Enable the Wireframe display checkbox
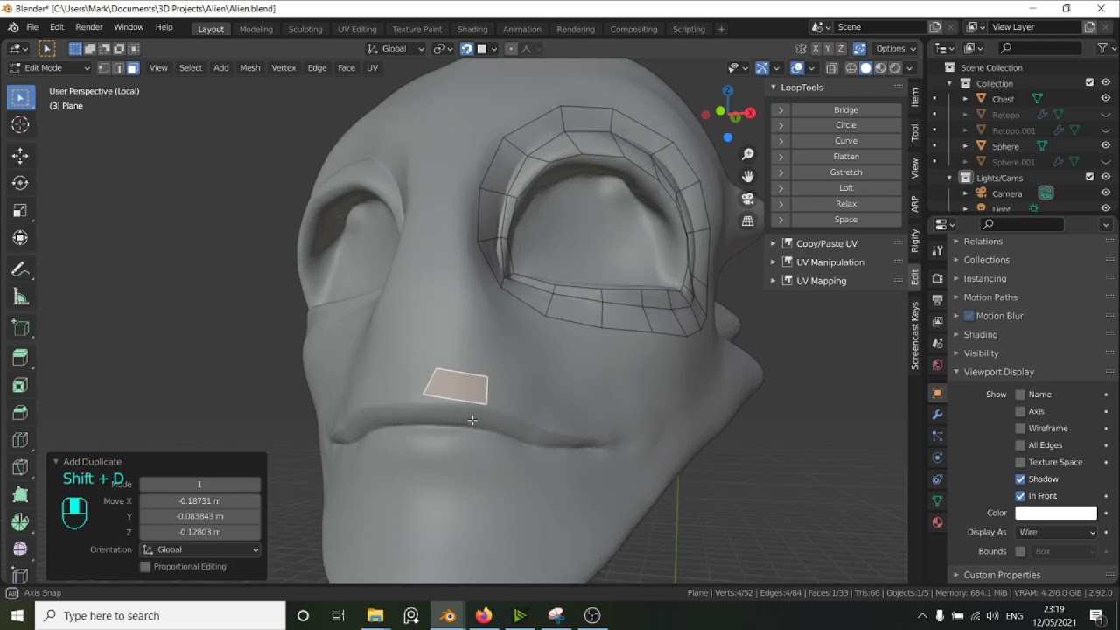 1020,429
